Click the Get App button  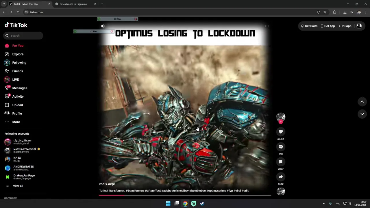[328, 26]
